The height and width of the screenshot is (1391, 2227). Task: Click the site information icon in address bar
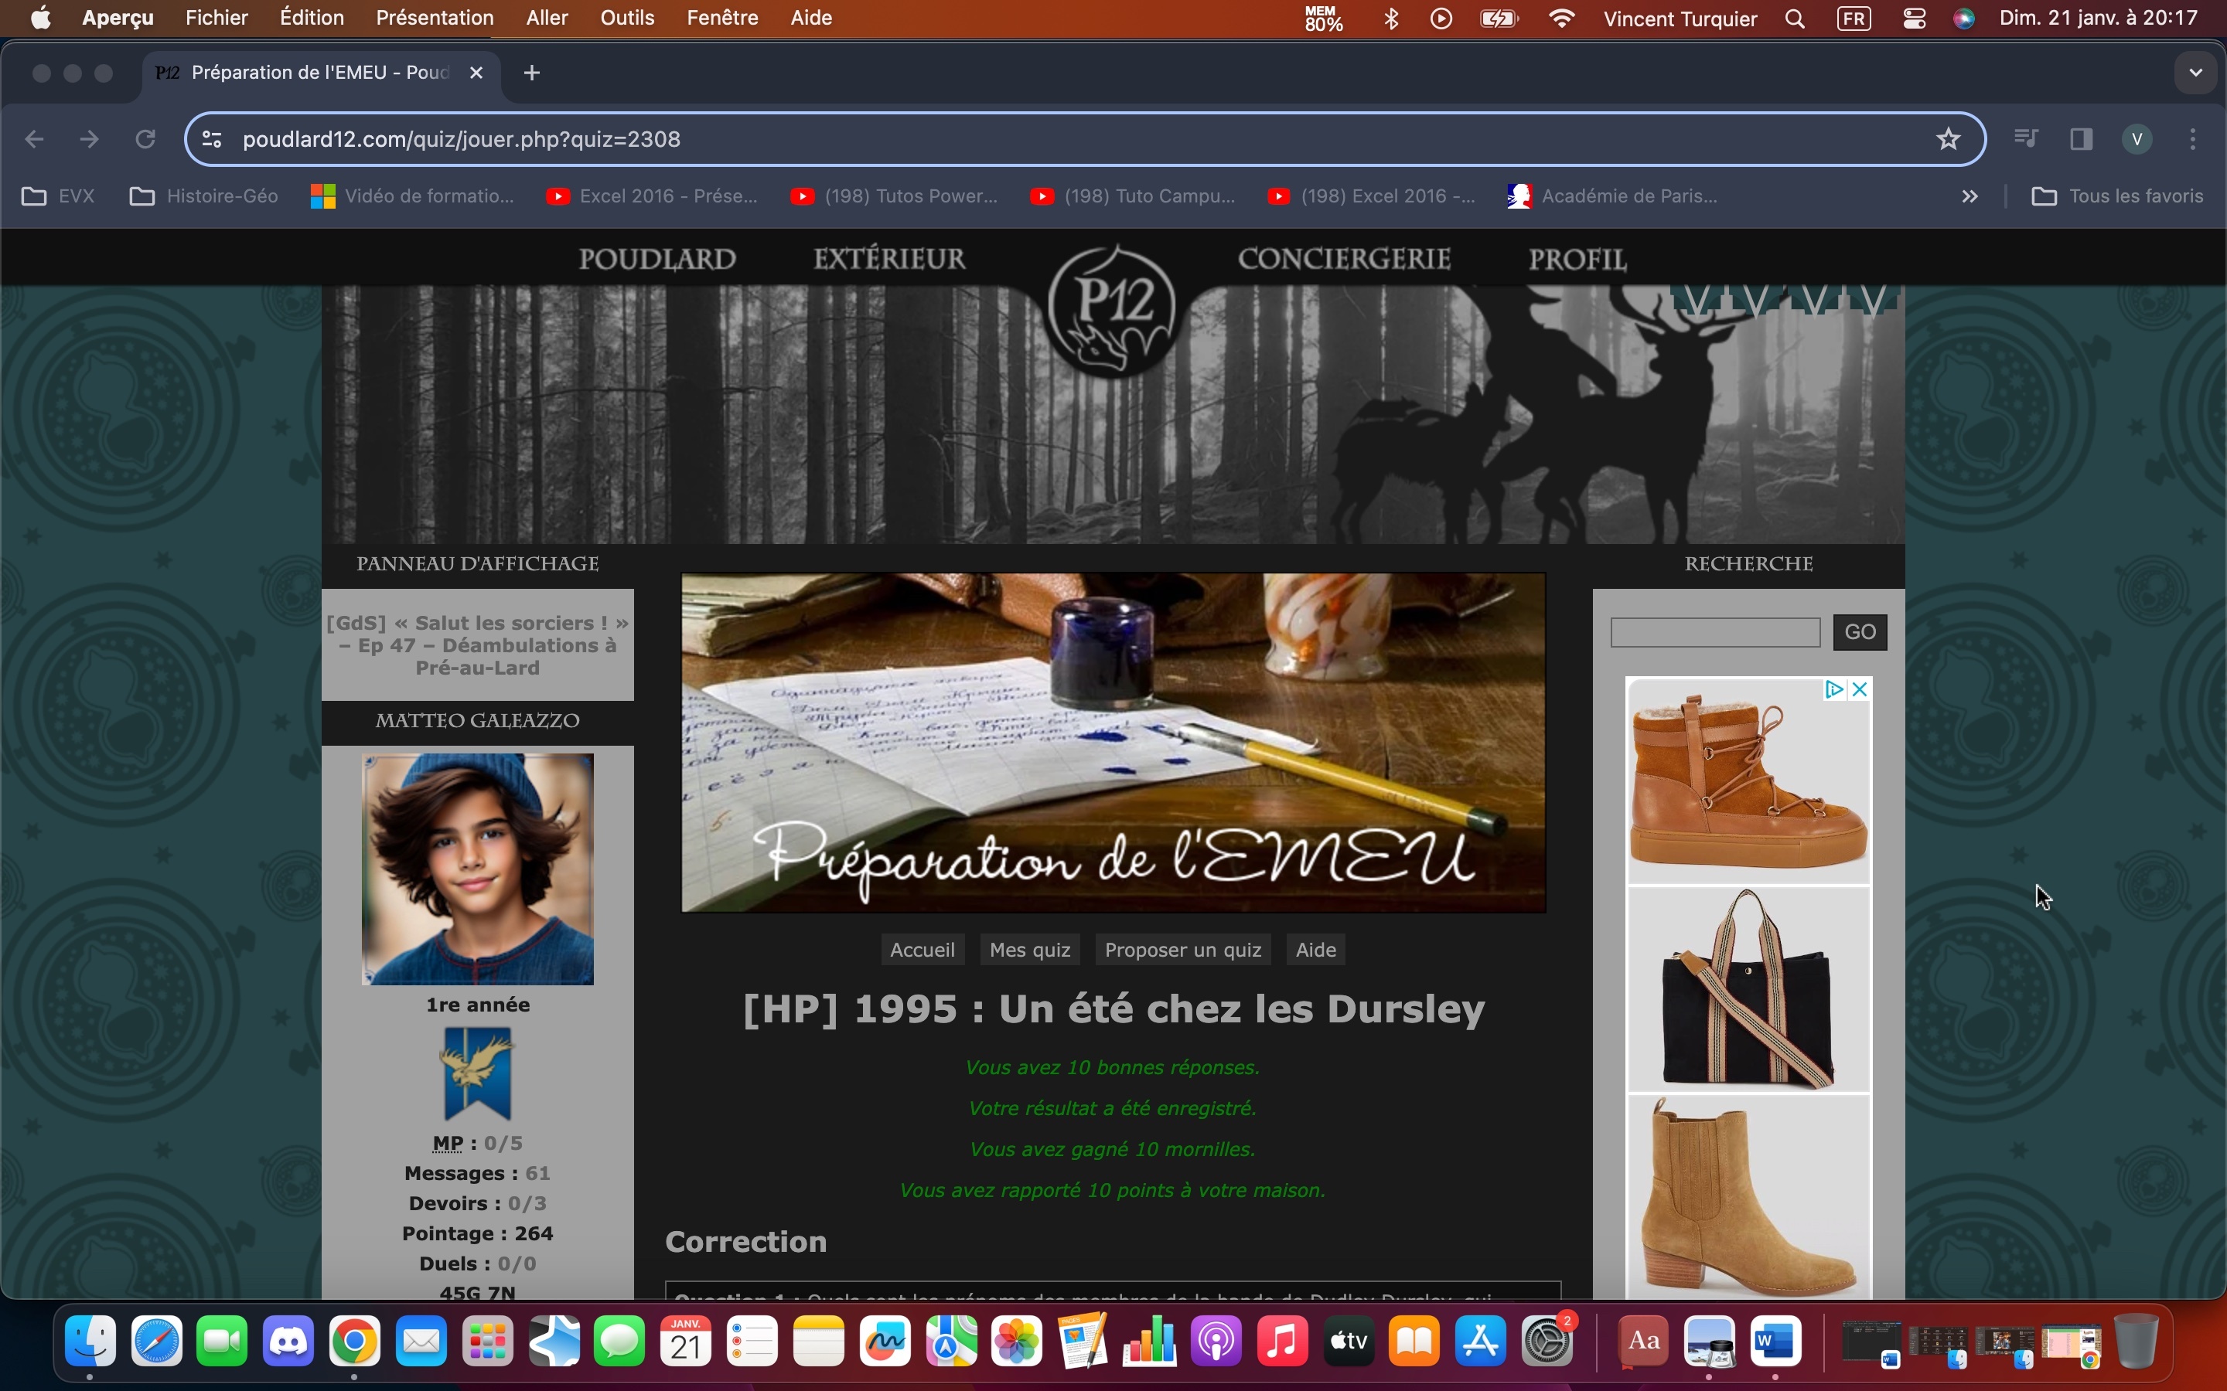tap(212, 139)
